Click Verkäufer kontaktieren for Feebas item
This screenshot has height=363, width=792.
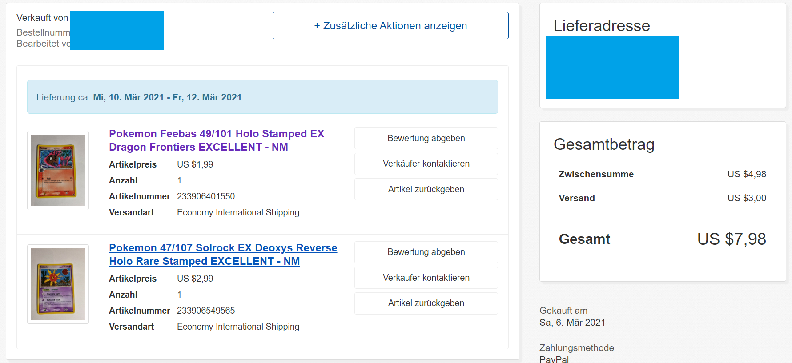tap(426, 164)
